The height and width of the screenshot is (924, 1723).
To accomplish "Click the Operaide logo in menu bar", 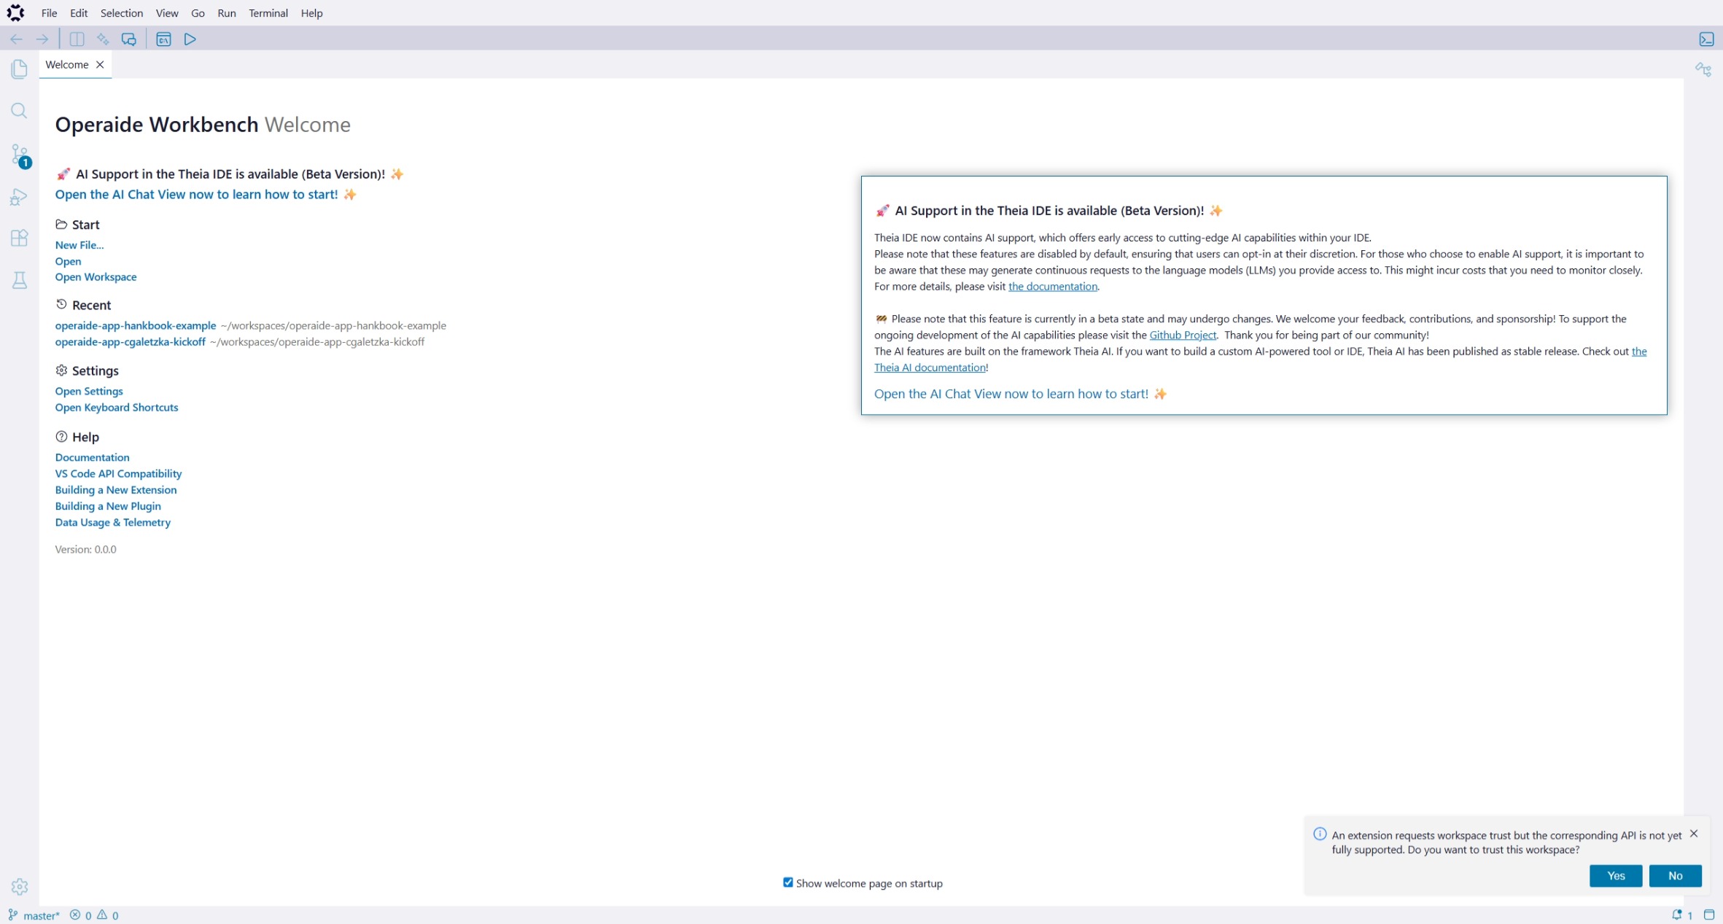I will click(x=15, y=13).
